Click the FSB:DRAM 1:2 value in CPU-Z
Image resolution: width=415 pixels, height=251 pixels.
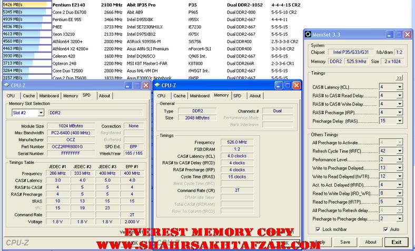pyautogui.click(x=237, y=149)
